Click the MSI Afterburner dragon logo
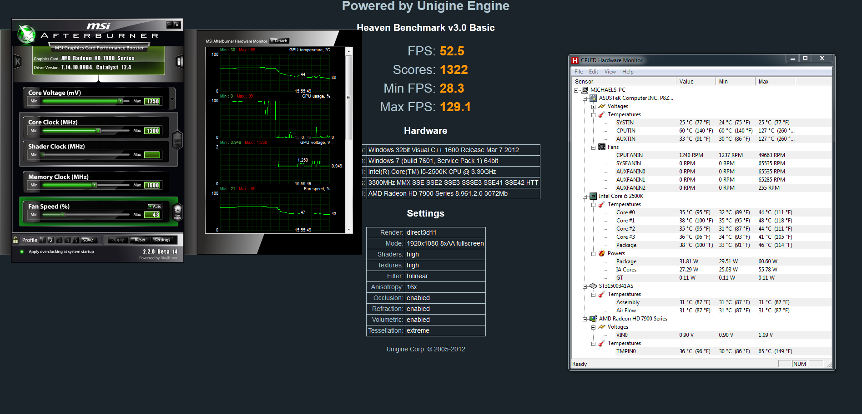The height and width of the screenshot is (414, 862). click(x=27, y=34)
